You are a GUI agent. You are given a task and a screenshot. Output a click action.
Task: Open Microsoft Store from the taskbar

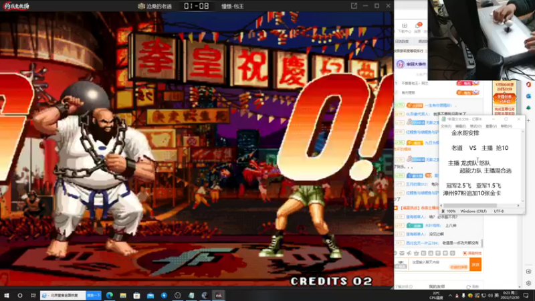pyautogui.click(x=137, y=295)
